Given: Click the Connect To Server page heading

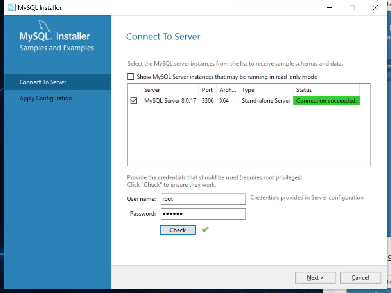Looking at the screenshot, I should pos(163,37).
